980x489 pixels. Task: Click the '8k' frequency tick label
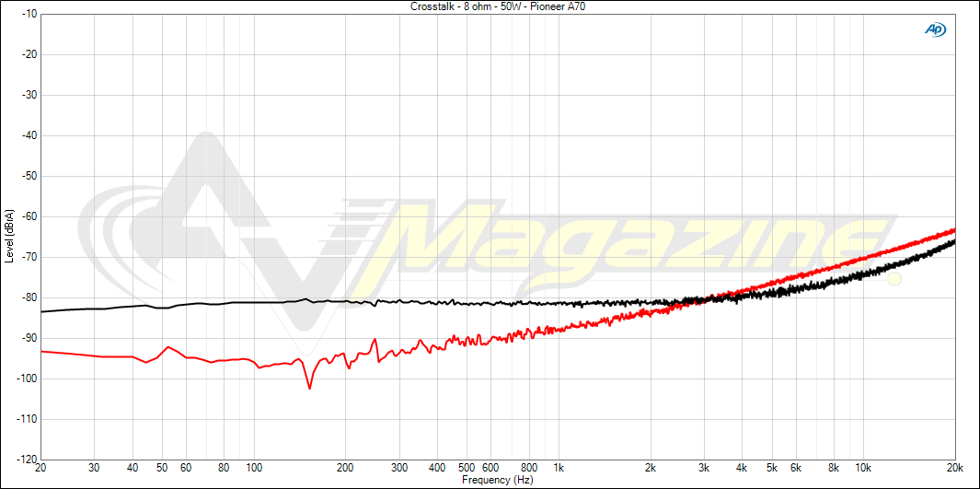(x=834, y=468)
